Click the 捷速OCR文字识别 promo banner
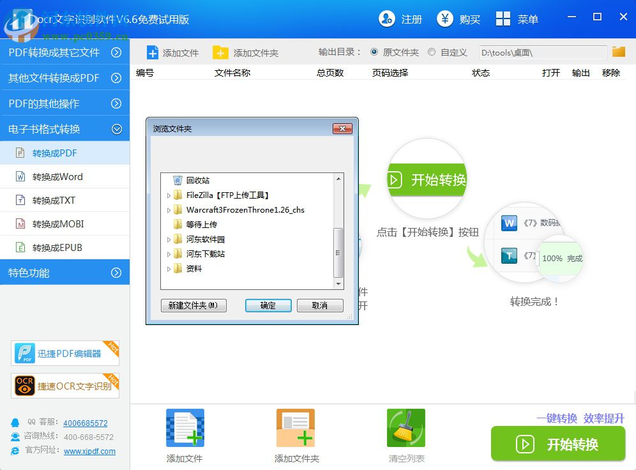The width and height of the screenshot is (636, 470). 65,386
